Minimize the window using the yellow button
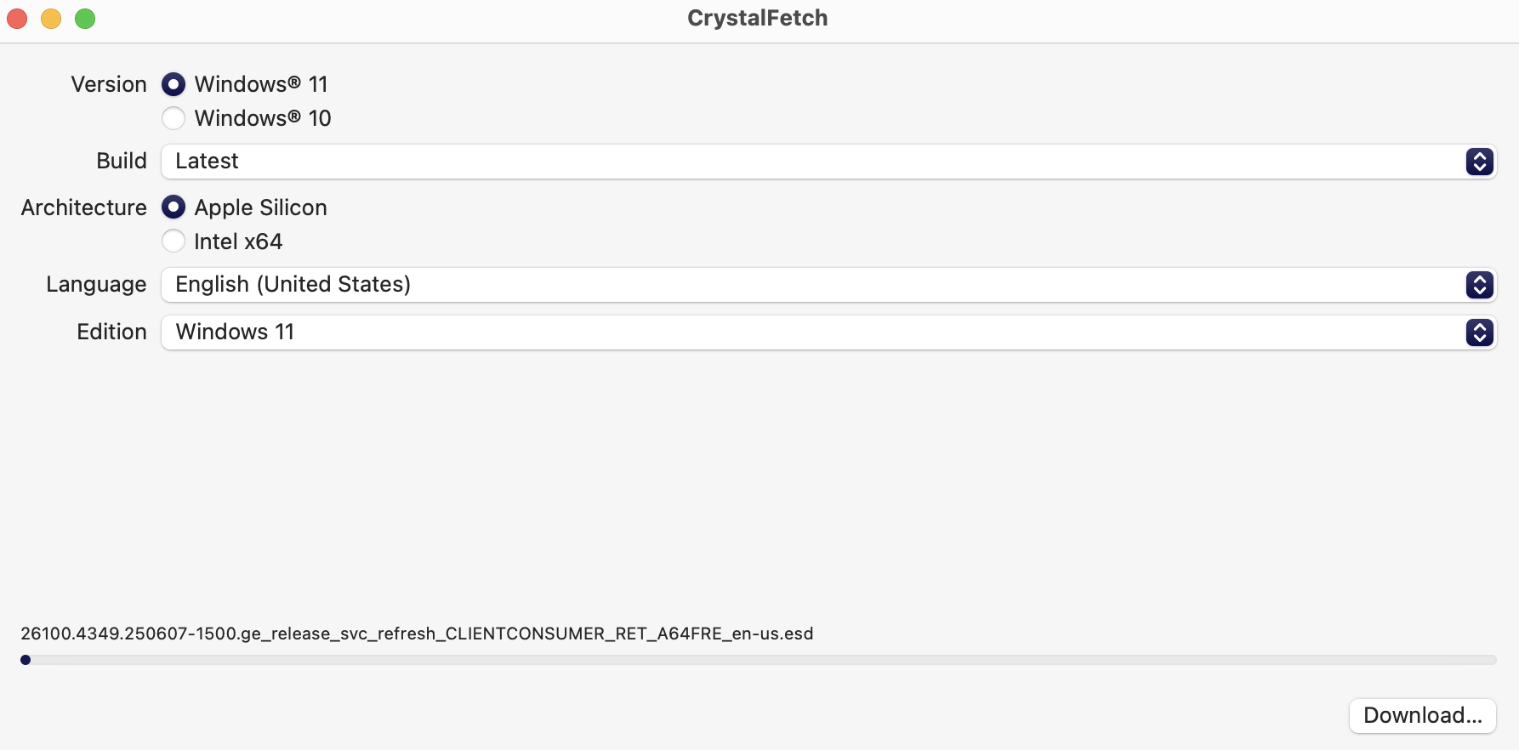 point(51,19)
